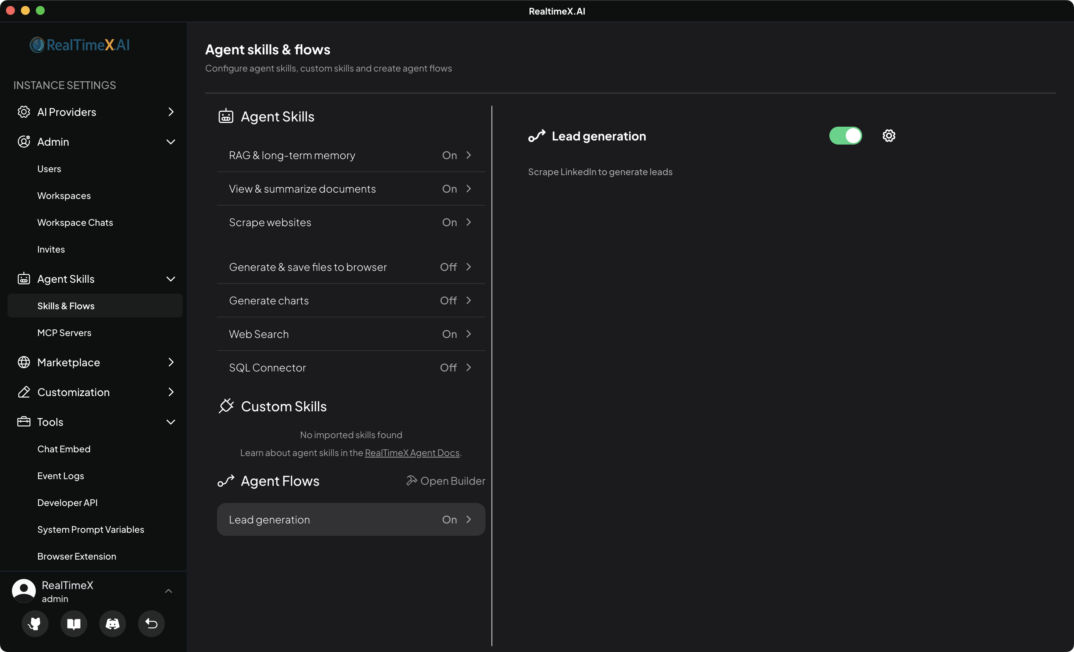Click the back arrow icon in footer

pyautogui.click(x=151, y=624)
